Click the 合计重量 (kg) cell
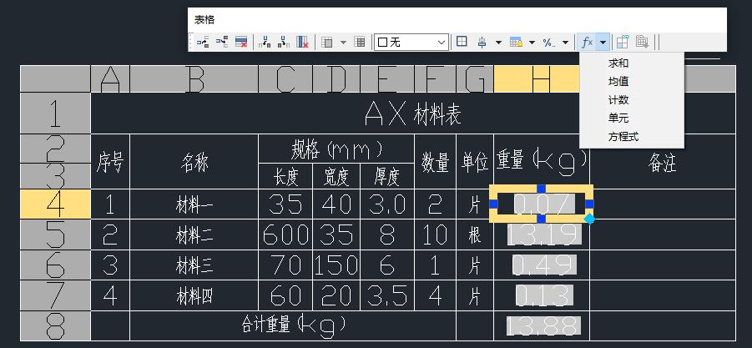Viewport: 752px width, 348px height. [293, 326]
